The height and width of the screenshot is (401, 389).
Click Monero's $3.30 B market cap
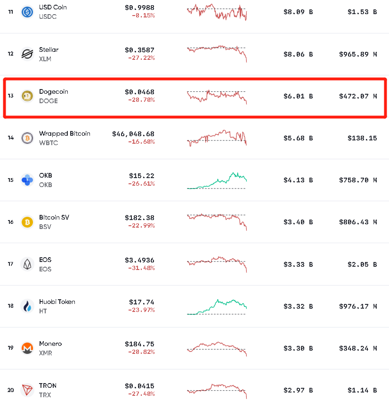298,349
